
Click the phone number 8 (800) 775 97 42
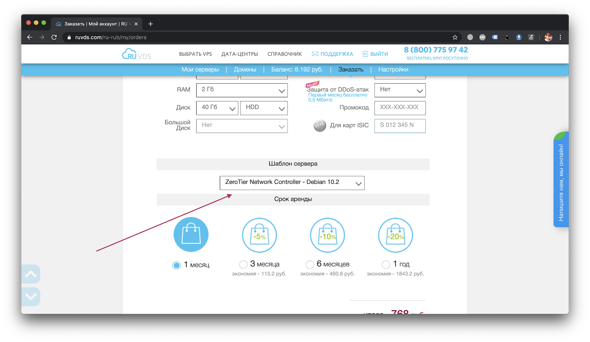point(436,50)
